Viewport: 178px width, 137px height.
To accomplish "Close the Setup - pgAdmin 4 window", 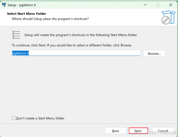I will tap(171, 5).
